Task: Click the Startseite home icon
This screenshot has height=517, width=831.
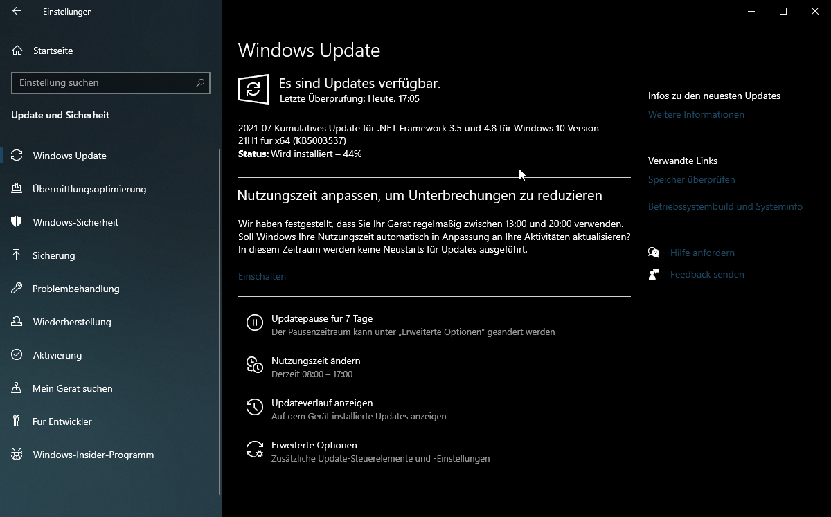Action: (17, 51)
